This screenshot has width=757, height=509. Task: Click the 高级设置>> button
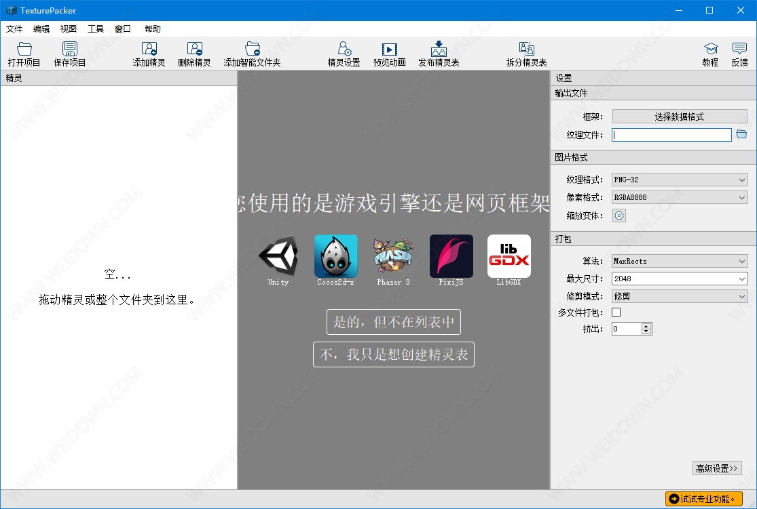(717, 468)
